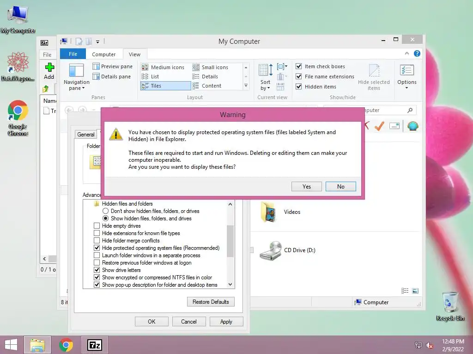Check Hide extensions for known file types

tap(97, 233)
